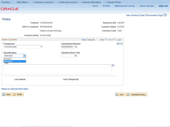Click the Notify button

18,94
